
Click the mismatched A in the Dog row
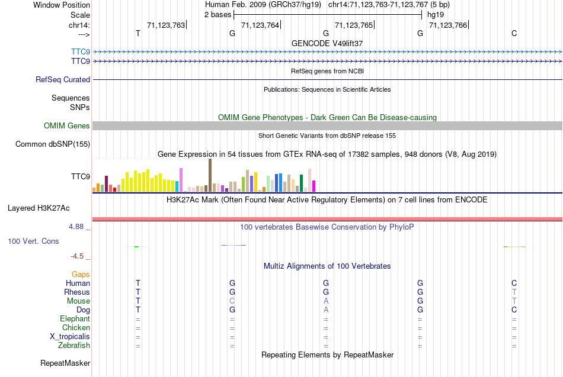point(326,310)
